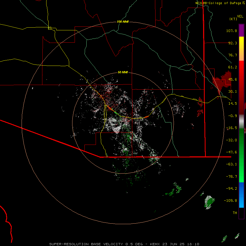Click the Super-Resolution Base Velocity caption text

point(124,244)
